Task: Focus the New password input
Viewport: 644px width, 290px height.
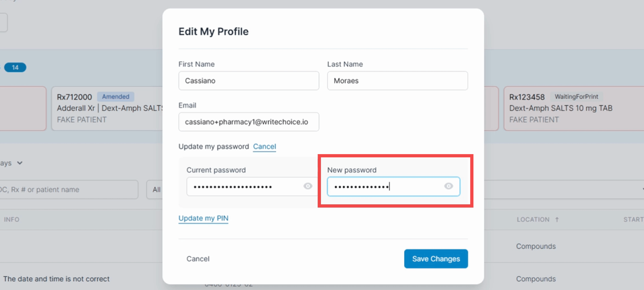Action: coord(382,186)
